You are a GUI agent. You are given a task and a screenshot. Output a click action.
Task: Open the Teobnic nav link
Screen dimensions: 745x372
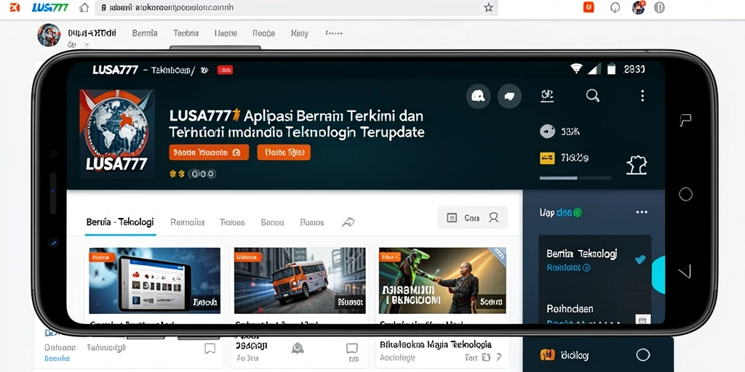click(x=186, y=33)
